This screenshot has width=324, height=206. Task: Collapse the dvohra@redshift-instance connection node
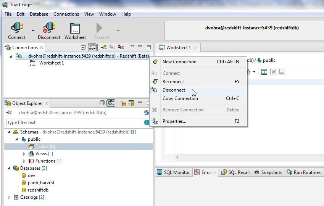tap(11, 56)
